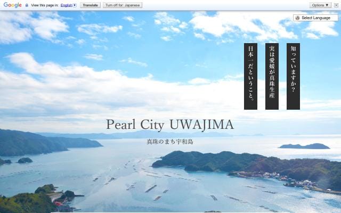Click the 真珠のまち宇和島 subtitle
341x213 pixels.
[x=170, y=142]
